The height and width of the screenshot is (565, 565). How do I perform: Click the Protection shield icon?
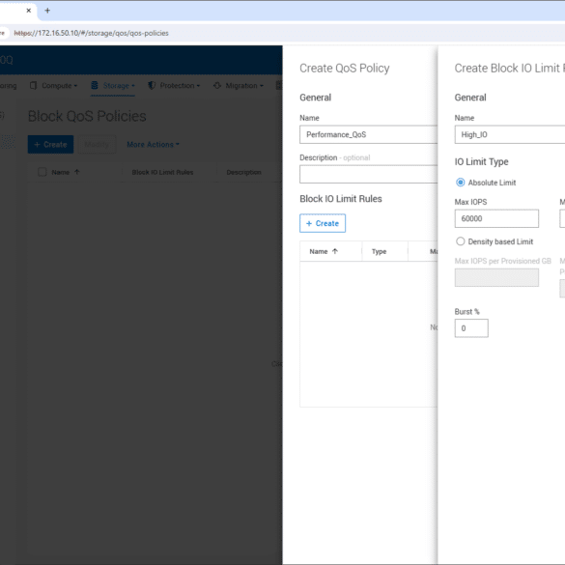click(152, 85)
